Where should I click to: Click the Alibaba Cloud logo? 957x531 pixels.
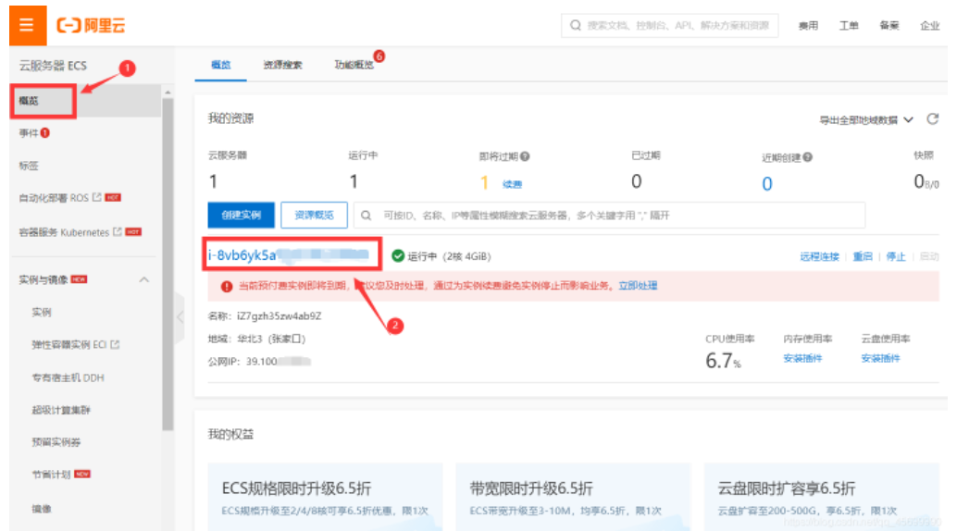(x=91, y=26)
